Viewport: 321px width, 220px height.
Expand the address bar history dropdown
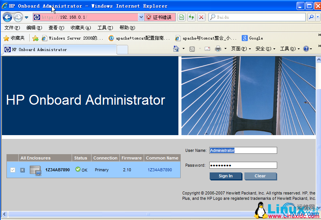[x=141, y=17]
